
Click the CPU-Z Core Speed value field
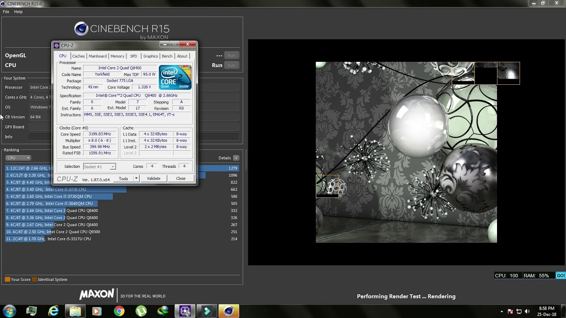(x=99, y=134)
